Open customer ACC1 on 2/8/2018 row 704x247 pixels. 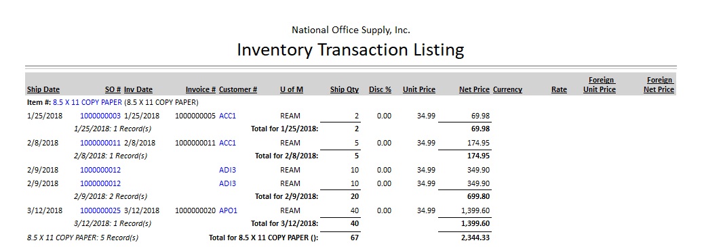pyautogui.click(x=227, y=143)
